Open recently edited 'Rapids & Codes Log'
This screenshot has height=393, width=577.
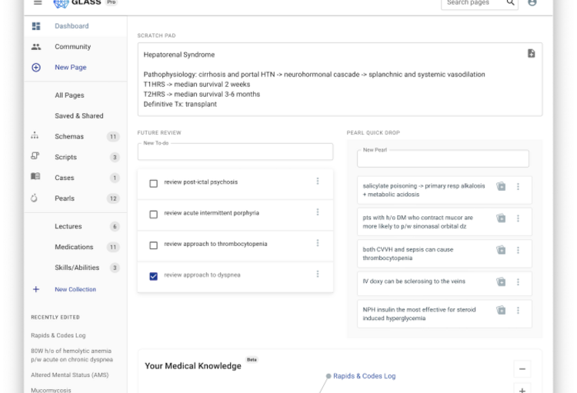click(58, 335)
